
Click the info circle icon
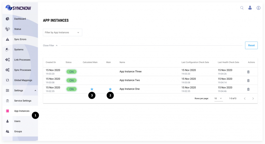point(259,8)
